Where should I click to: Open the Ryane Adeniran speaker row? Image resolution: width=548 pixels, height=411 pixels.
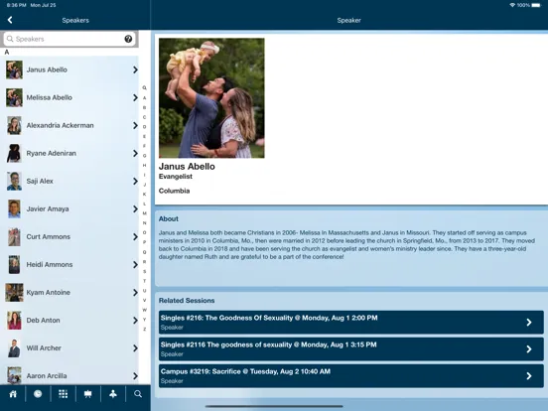pos(70,153)
